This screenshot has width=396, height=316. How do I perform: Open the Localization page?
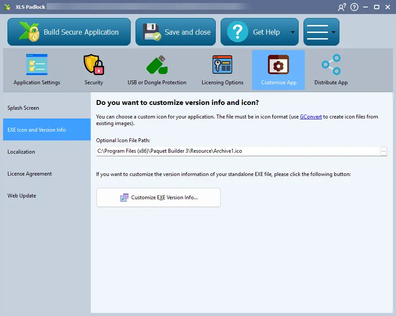21,152
